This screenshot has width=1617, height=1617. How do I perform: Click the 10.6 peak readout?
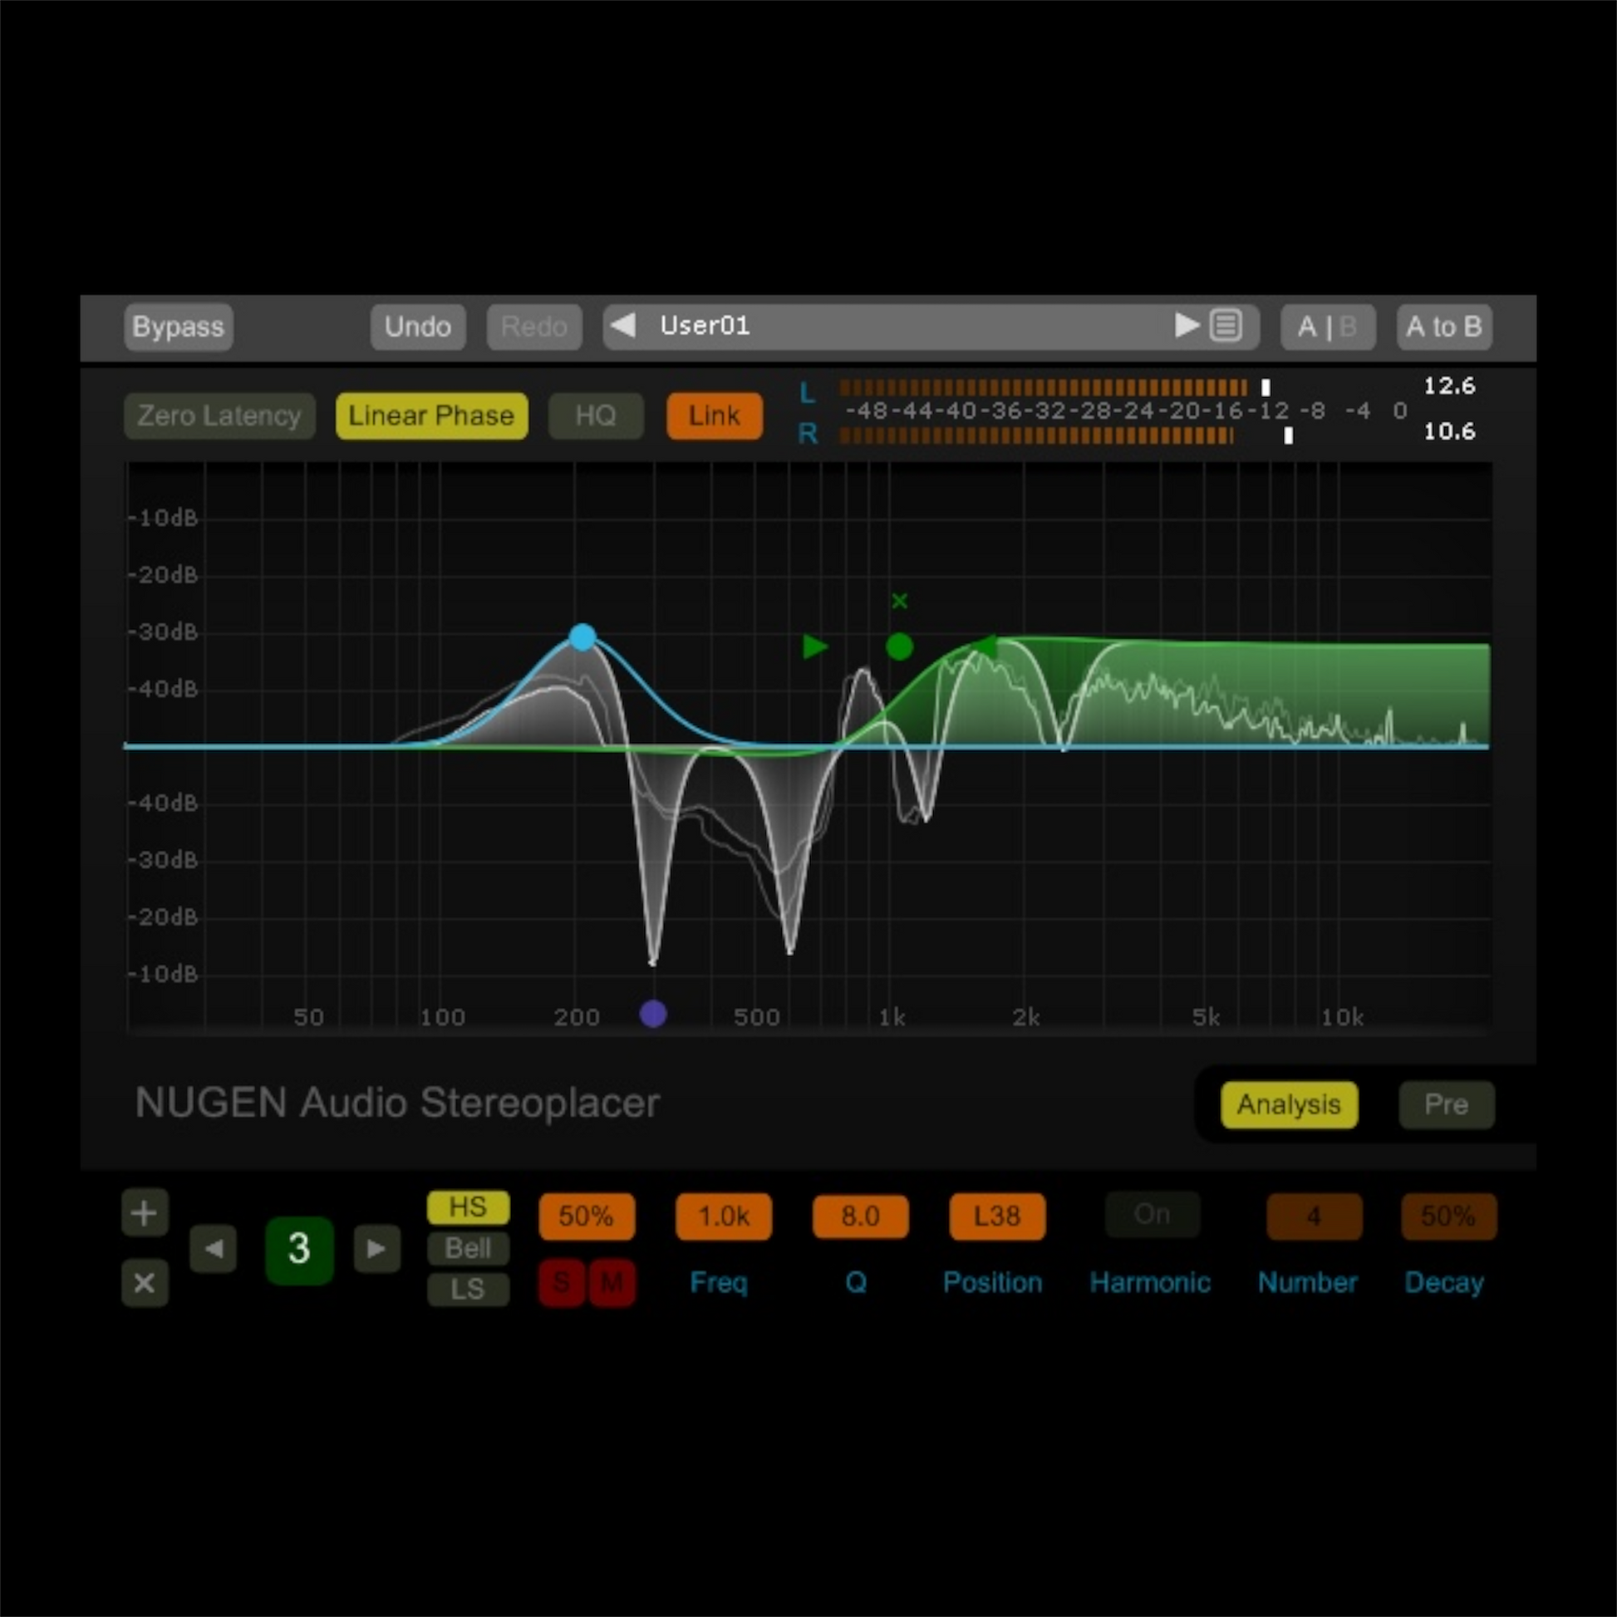tap(1450, 432)
